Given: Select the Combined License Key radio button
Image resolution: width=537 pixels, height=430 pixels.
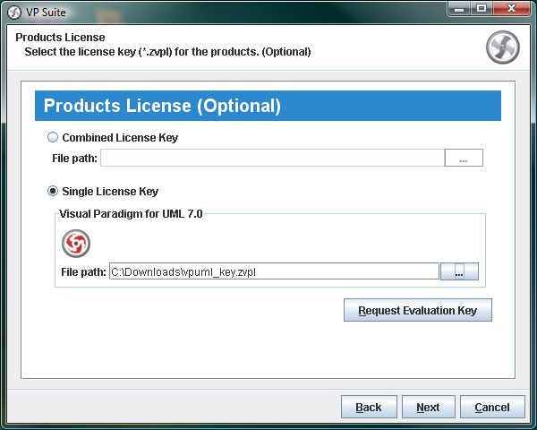Looking at the screenshot, I should pyautogui.click(x=53, y=137).
